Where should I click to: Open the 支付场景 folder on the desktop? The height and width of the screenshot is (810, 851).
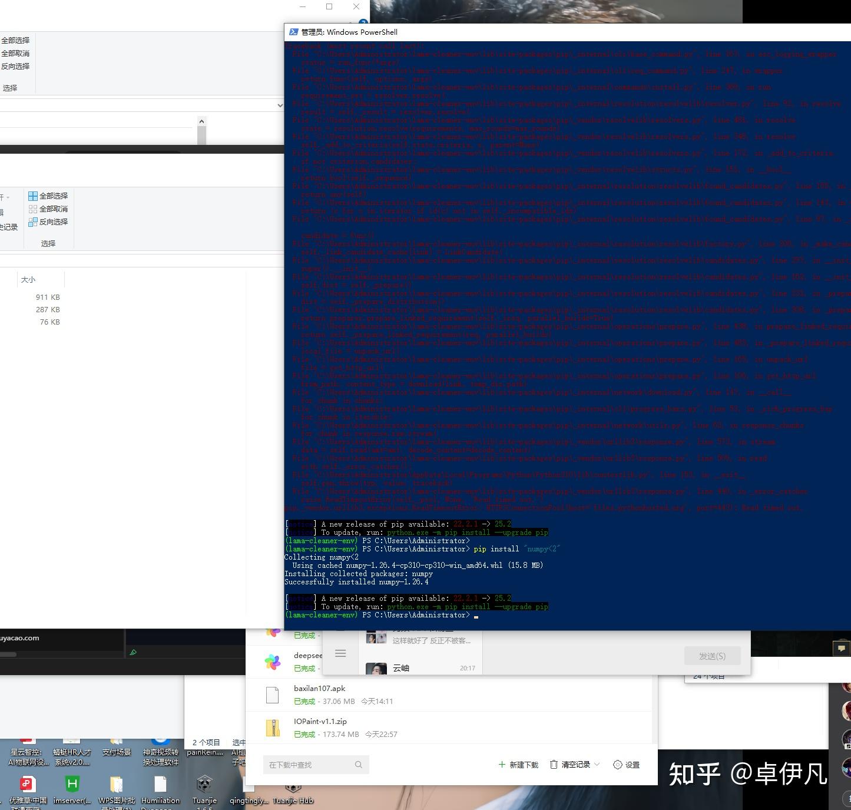tap(116, 742)
